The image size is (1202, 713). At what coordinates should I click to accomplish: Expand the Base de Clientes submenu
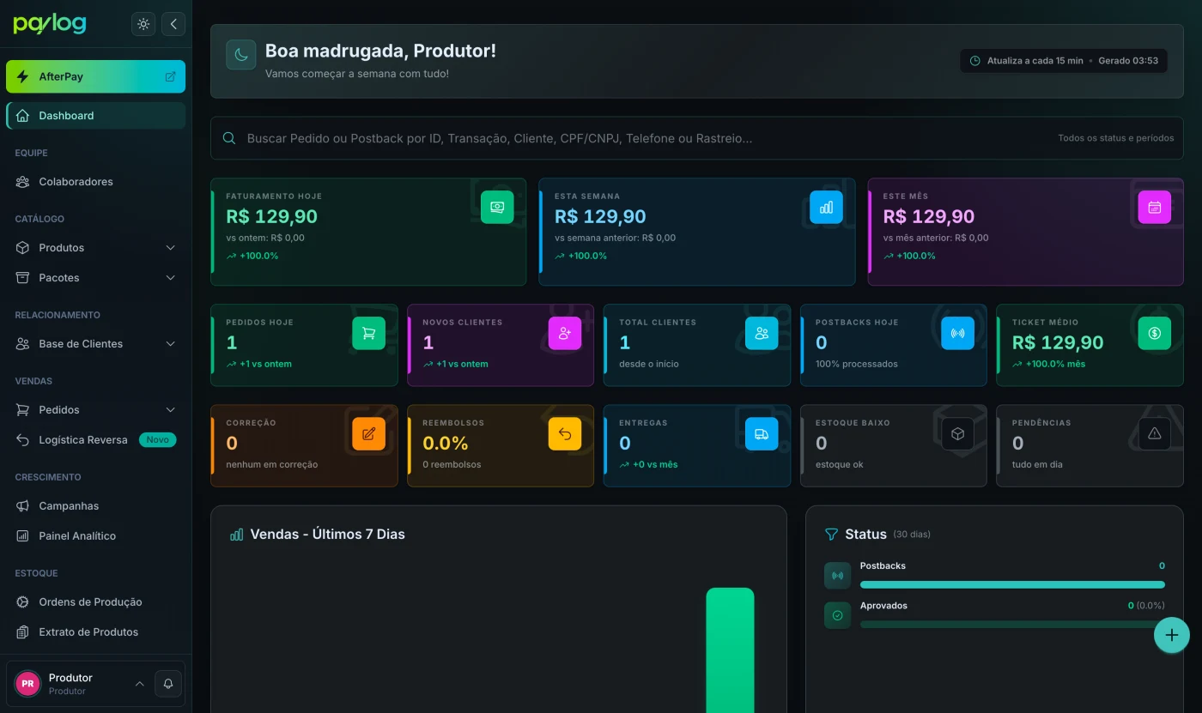pyautogui.click(x=95, y=344)
